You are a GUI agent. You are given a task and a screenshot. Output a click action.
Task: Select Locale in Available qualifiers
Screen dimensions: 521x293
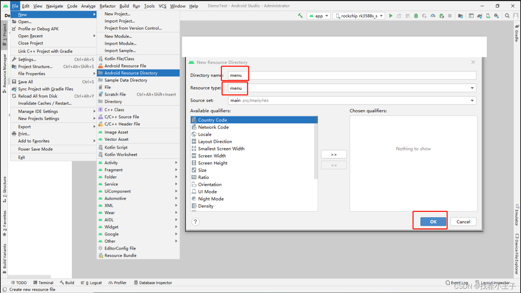coord(253,134)
